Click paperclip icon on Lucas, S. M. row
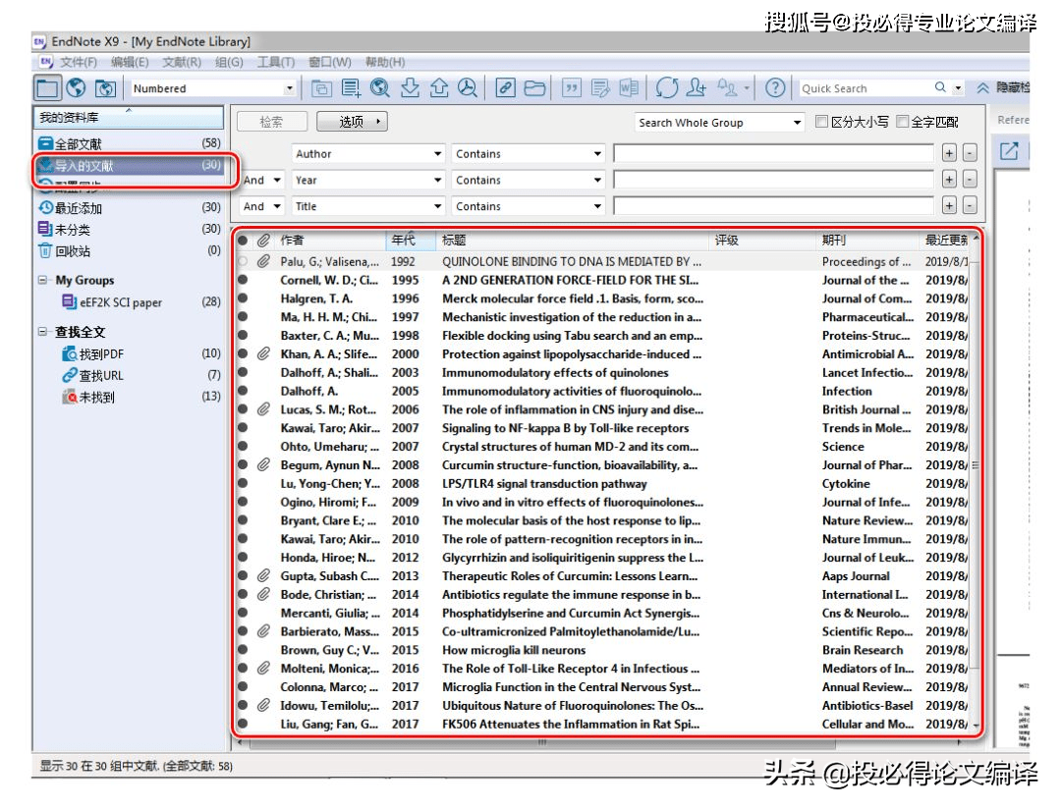The image size is (1061, 810). (264, 409)
